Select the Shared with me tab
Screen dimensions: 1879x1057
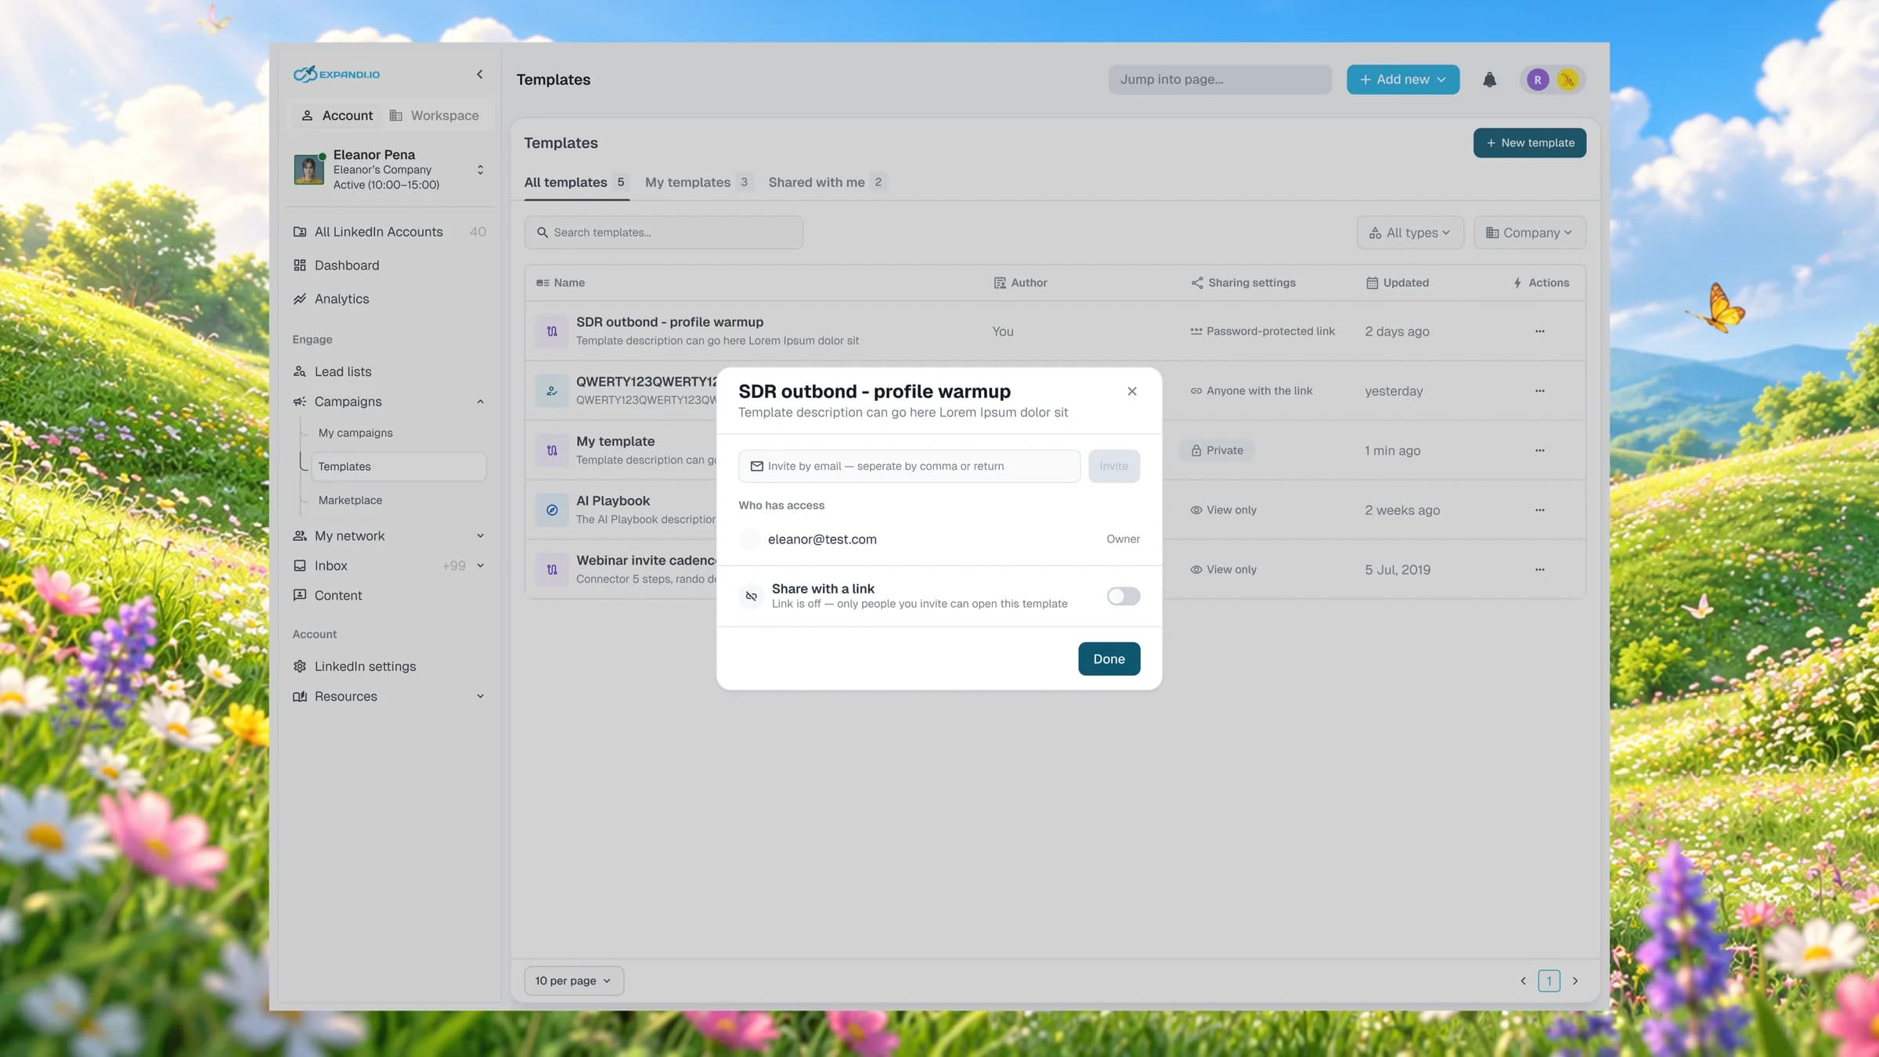(x=827, y=182)
